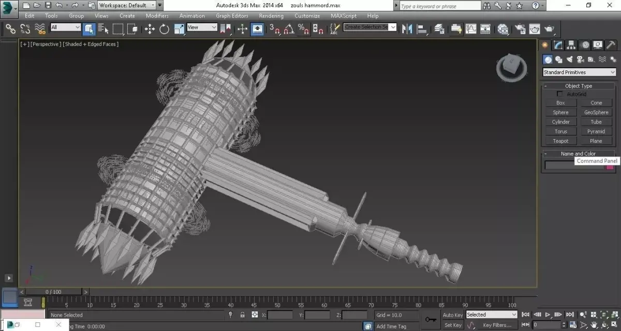The height and width of the screenshot is (331, 621).
Task: Open Schematic View icon
Action: 485,29
